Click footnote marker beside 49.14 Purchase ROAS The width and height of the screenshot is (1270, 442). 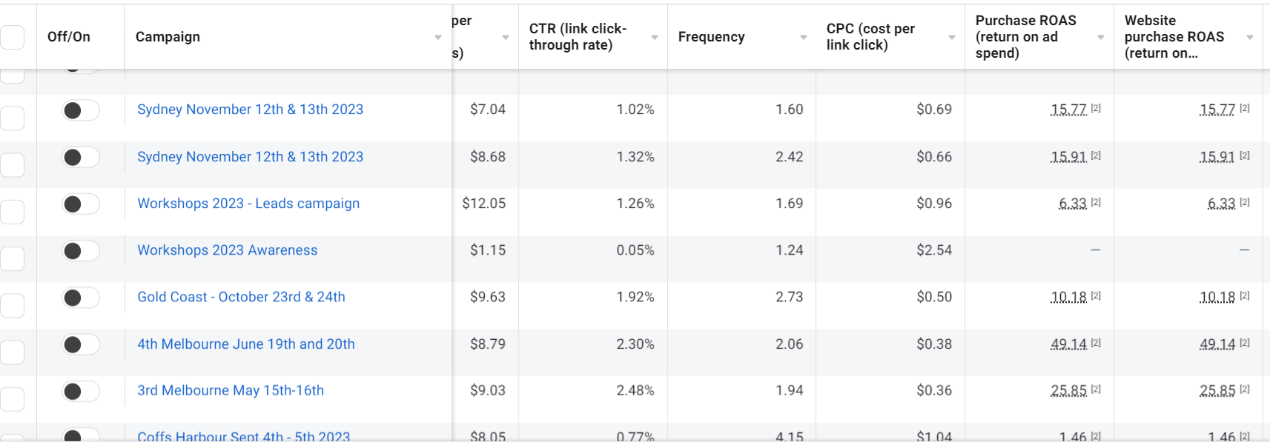[1096, 343]
